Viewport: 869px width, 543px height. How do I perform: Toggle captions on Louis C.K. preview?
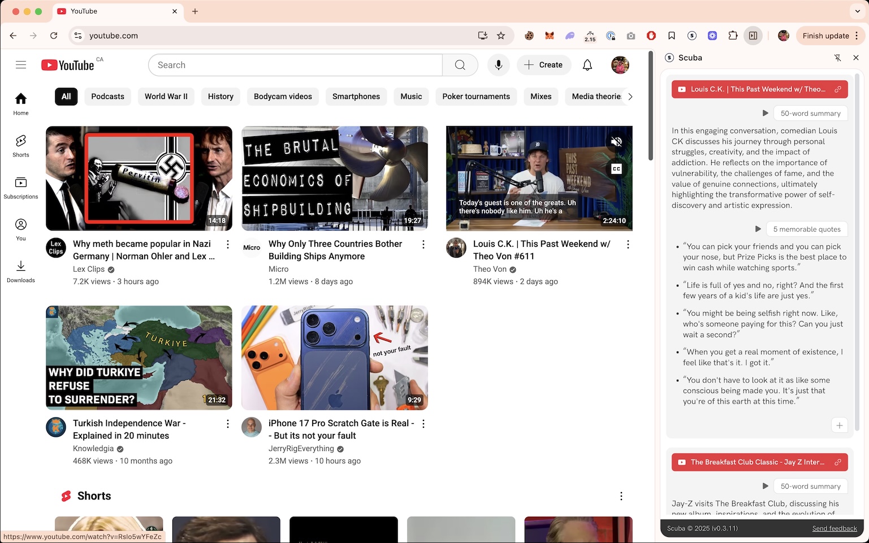click(x=616, y=168)
